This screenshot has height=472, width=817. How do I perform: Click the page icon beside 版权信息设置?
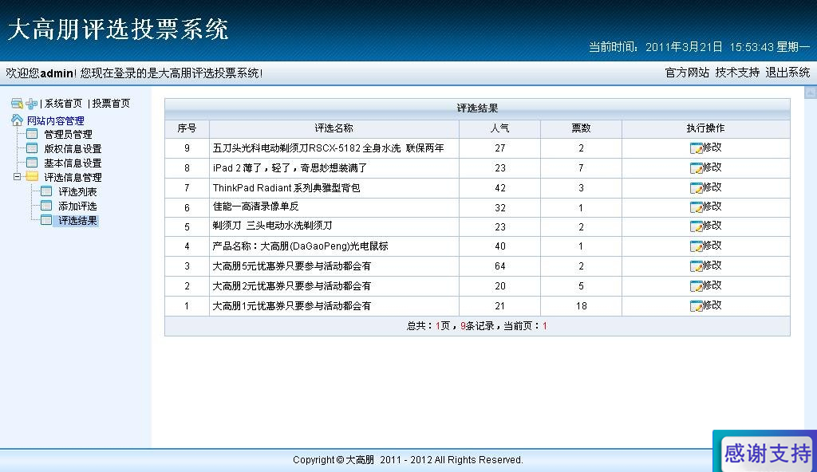(x=32, y=148)
